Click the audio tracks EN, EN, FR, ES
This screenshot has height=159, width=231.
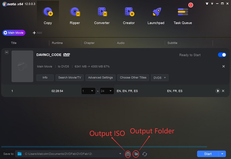(x=127, y=91)
